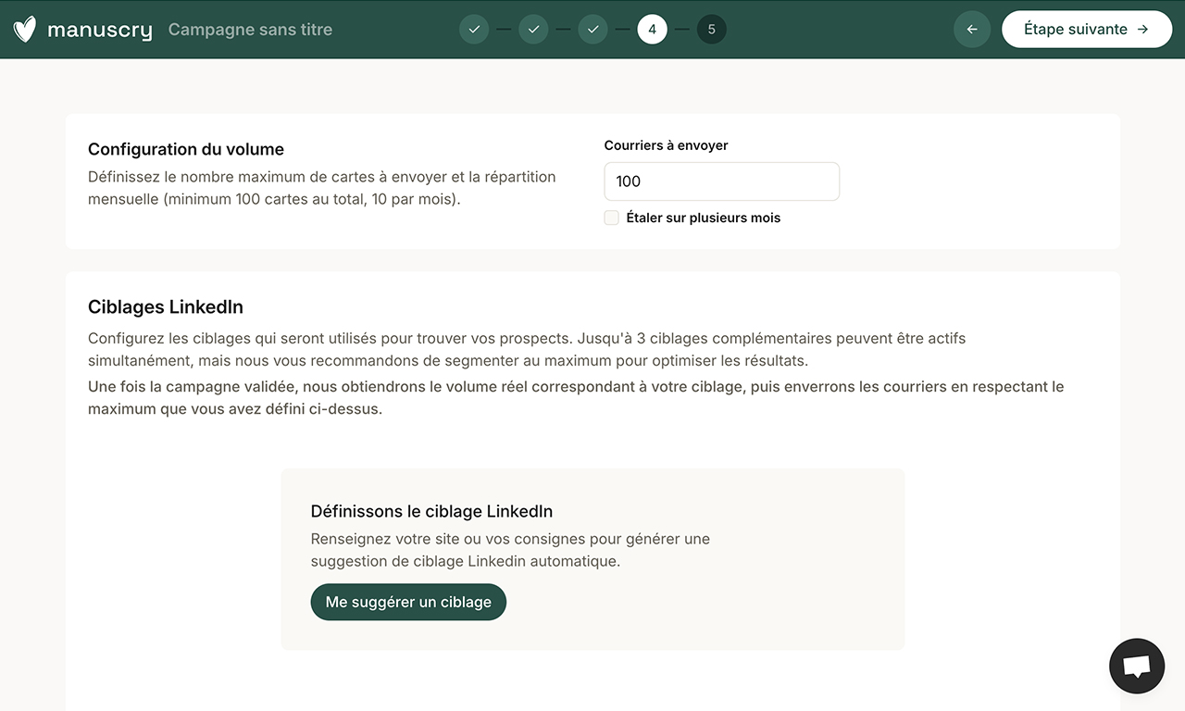
Task: Click the smiling chat widget in the corner
Action: tap(1137, 666)
